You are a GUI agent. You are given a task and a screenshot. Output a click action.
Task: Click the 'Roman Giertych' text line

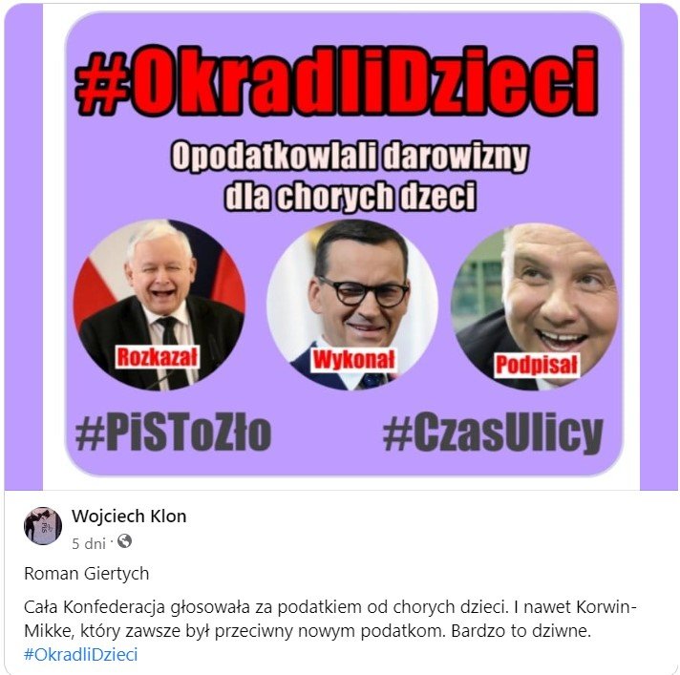86,574
